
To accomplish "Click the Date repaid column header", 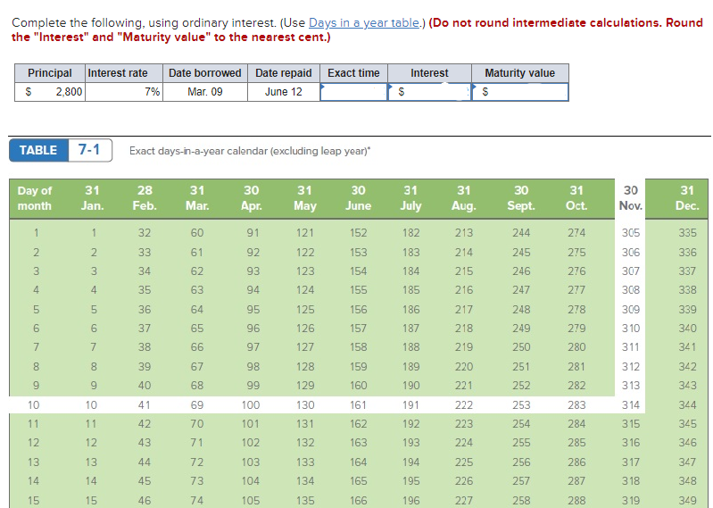I will tap(284, 73).
